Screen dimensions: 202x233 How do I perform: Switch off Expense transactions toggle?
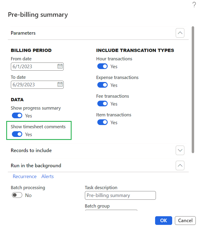(102, 85)
